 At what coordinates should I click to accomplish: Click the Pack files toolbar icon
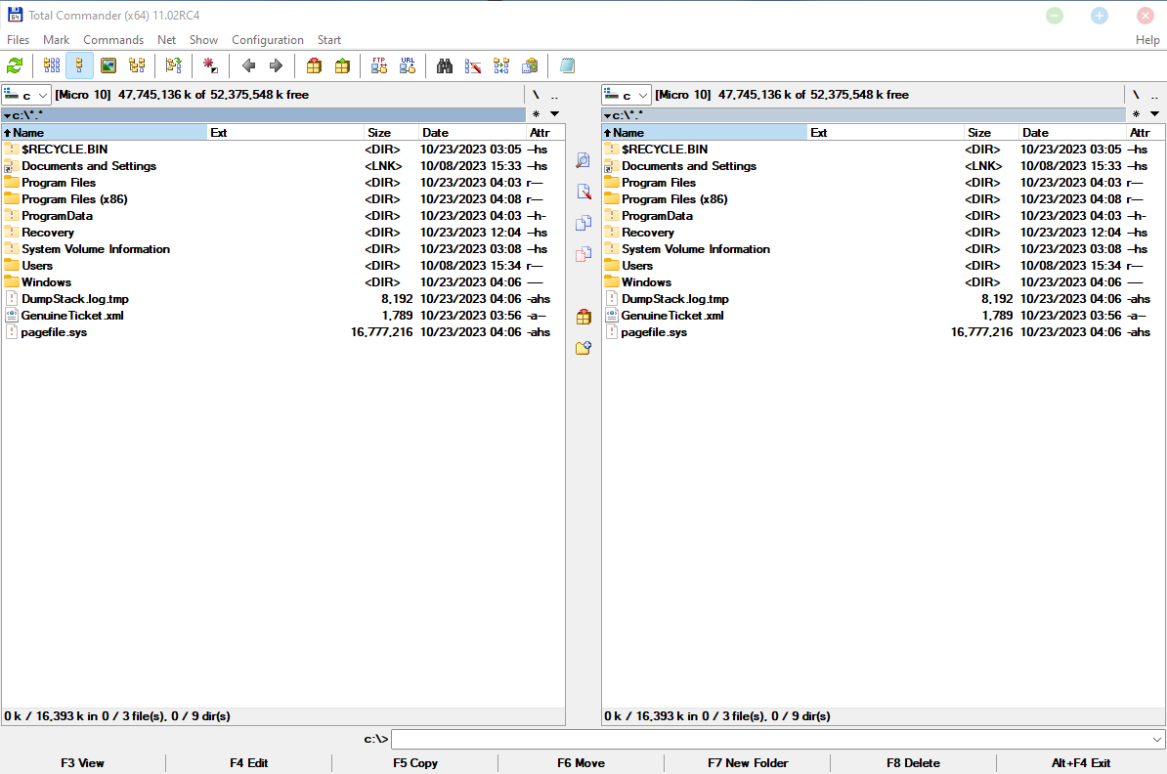point(314,65)
